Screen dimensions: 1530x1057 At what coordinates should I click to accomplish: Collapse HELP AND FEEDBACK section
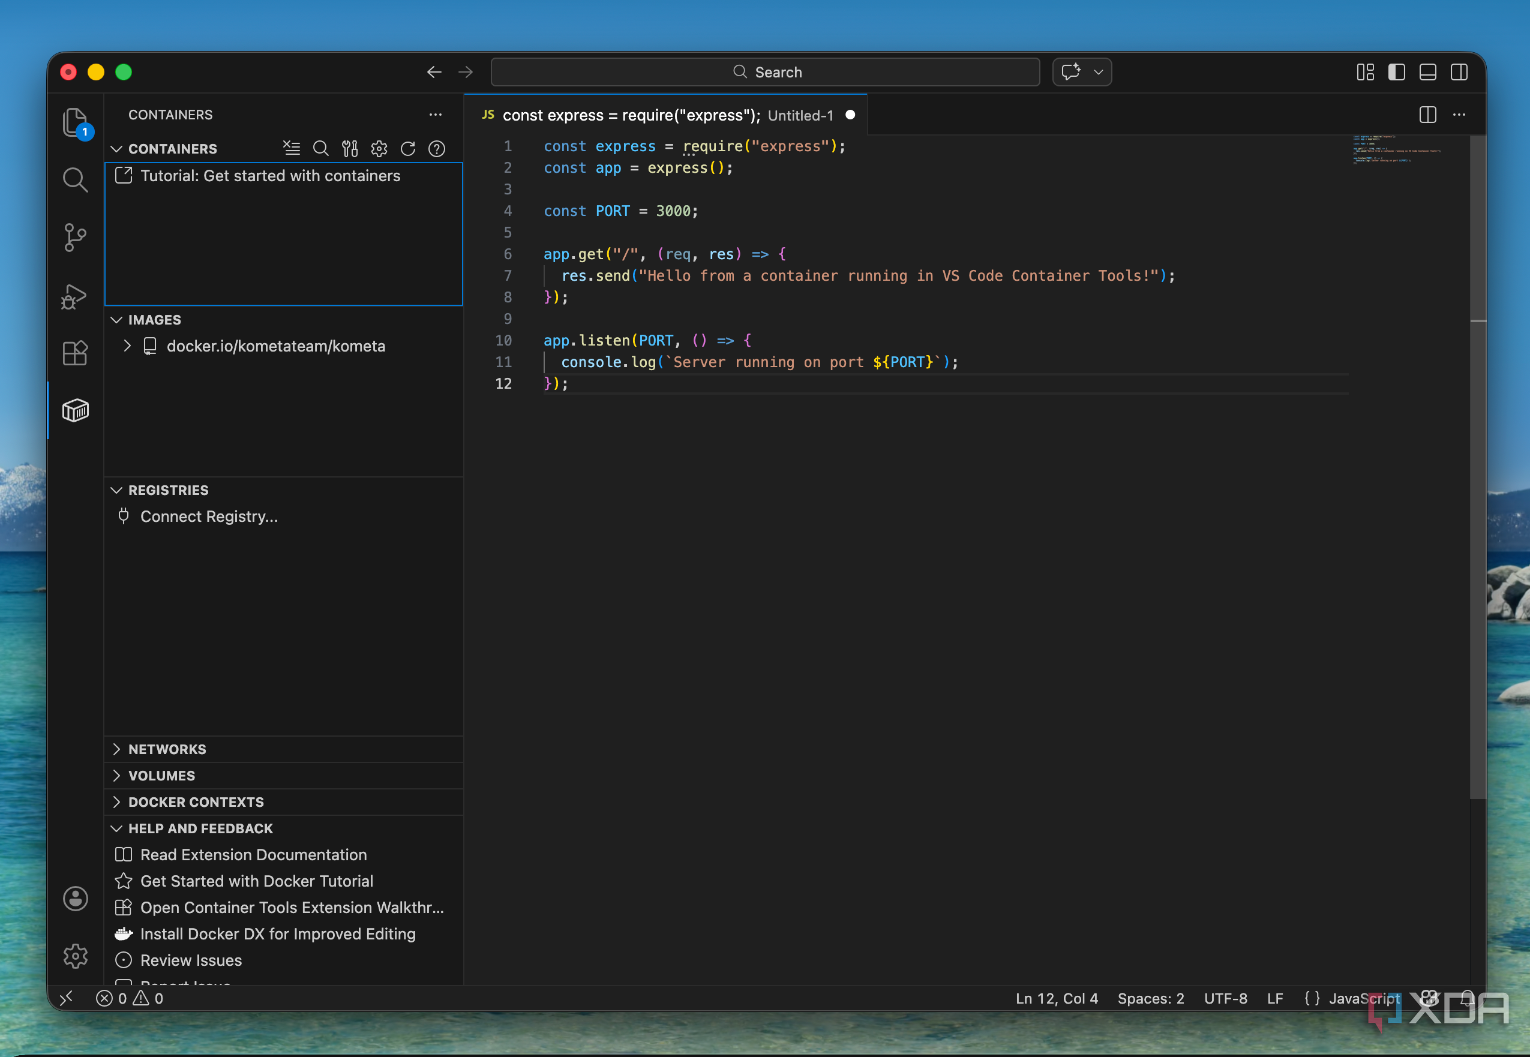(116, 828)
